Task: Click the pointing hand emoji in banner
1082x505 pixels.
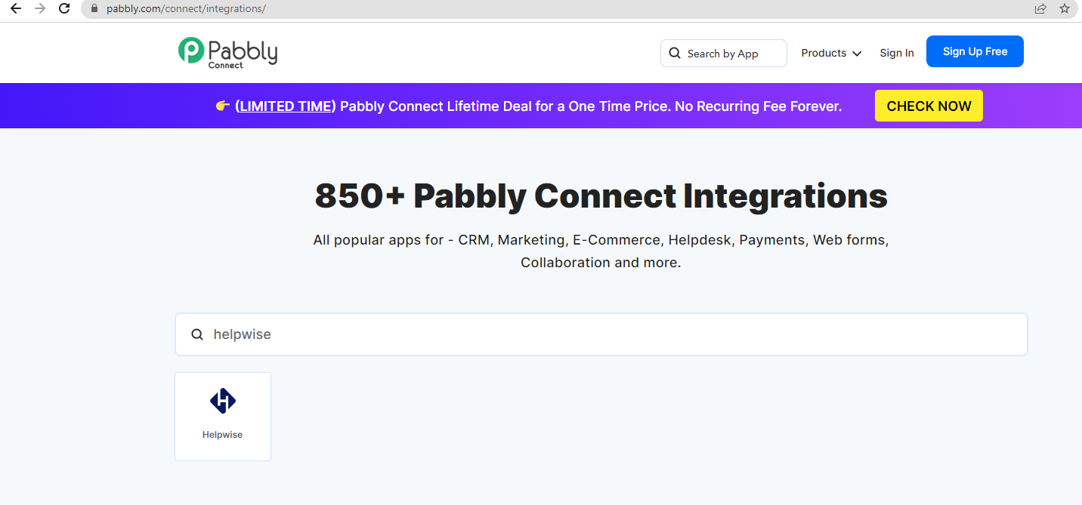Action: [x=222, y=106]
